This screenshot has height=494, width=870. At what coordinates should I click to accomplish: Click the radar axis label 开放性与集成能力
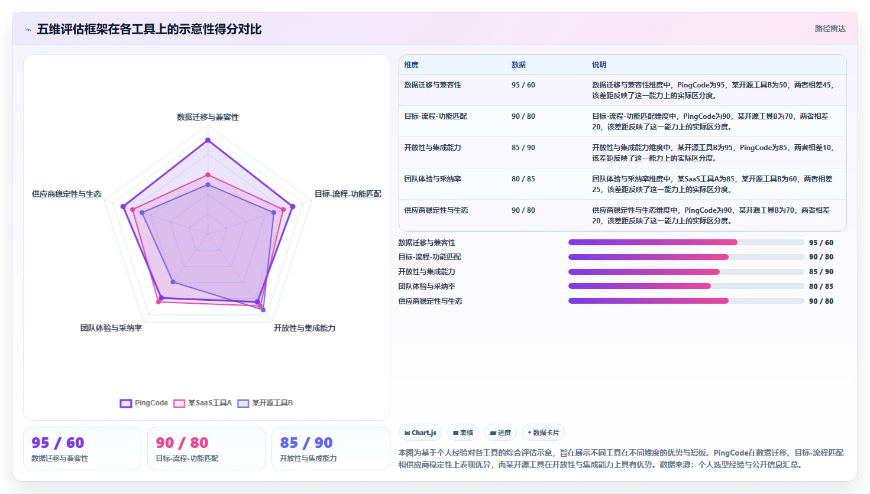(305, 328)
